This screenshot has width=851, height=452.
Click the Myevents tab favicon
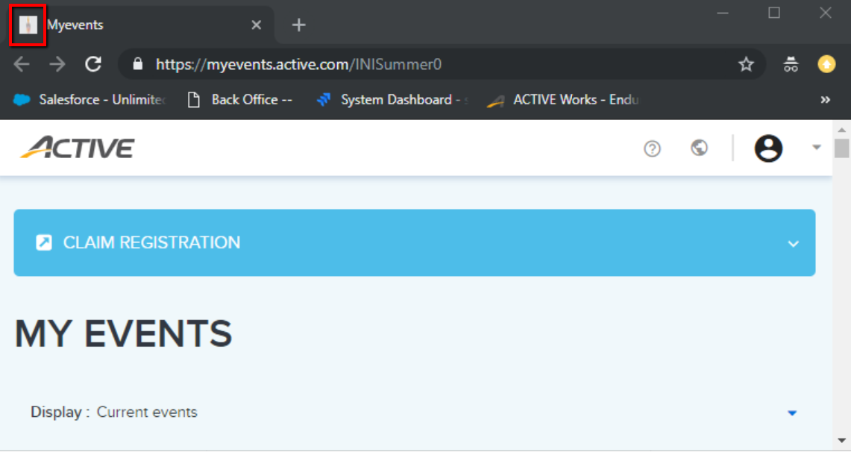click(28, 25)
